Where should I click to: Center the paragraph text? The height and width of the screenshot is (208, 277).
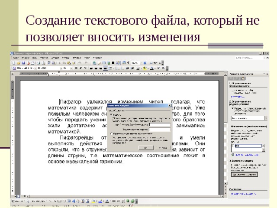click(96, 68)
